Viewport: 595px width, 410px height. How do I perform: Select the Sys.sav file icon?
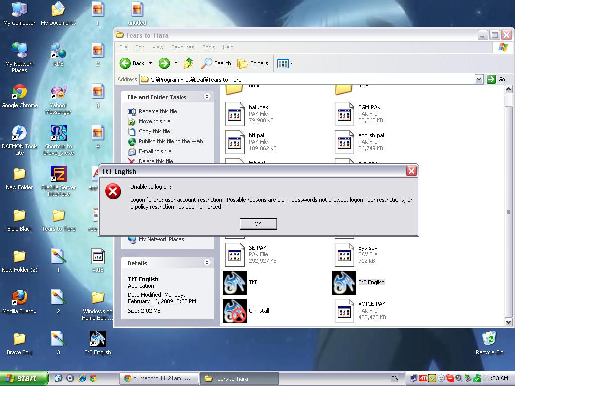click(x=344, y=255)
